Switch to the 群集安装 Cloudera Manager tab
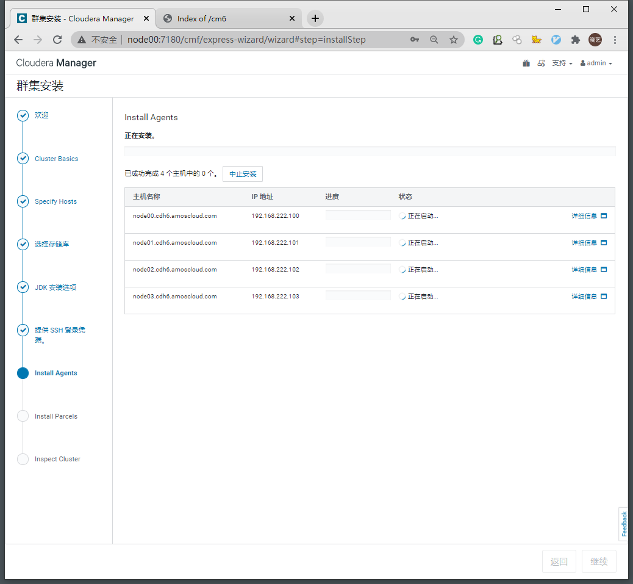The width and height of the screenshot is (633, 584). click(83, 18)
